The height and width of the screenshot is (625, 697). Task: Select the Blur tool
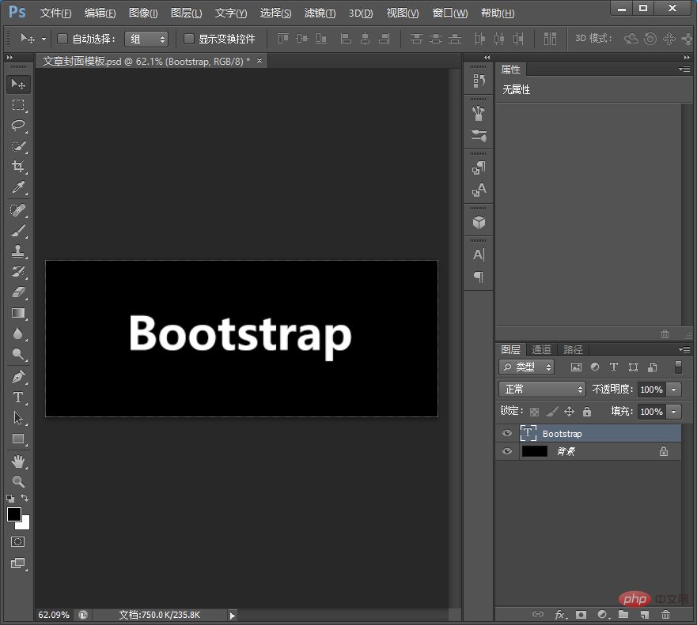[x=18, y=333]
